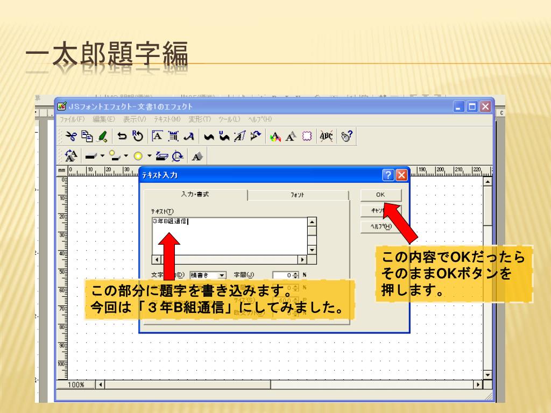Click the text box scroll-left arrow
The height and width of the screenshot is (413, 551).
(x=157, y=260)
